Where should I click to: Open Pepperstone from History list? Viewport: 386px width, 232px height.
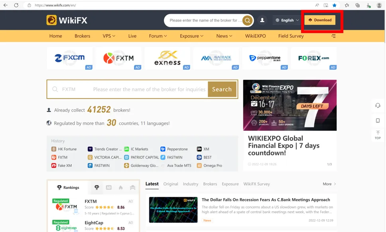174,149
